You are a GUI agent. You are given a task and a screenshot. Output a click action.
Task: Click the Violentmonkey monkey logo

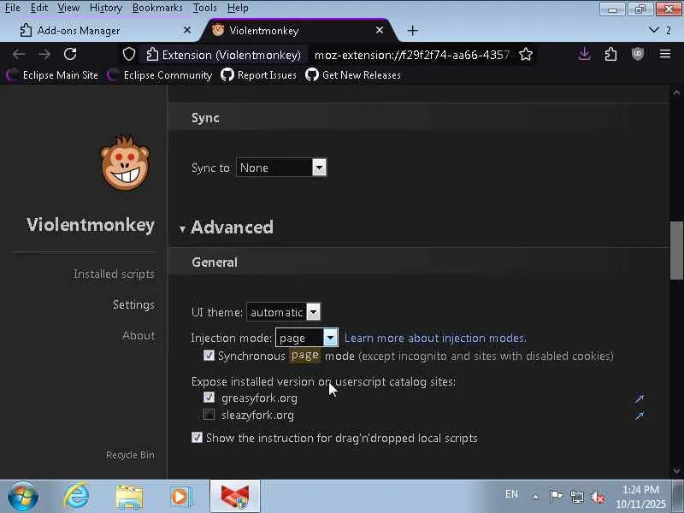point(125,162)
